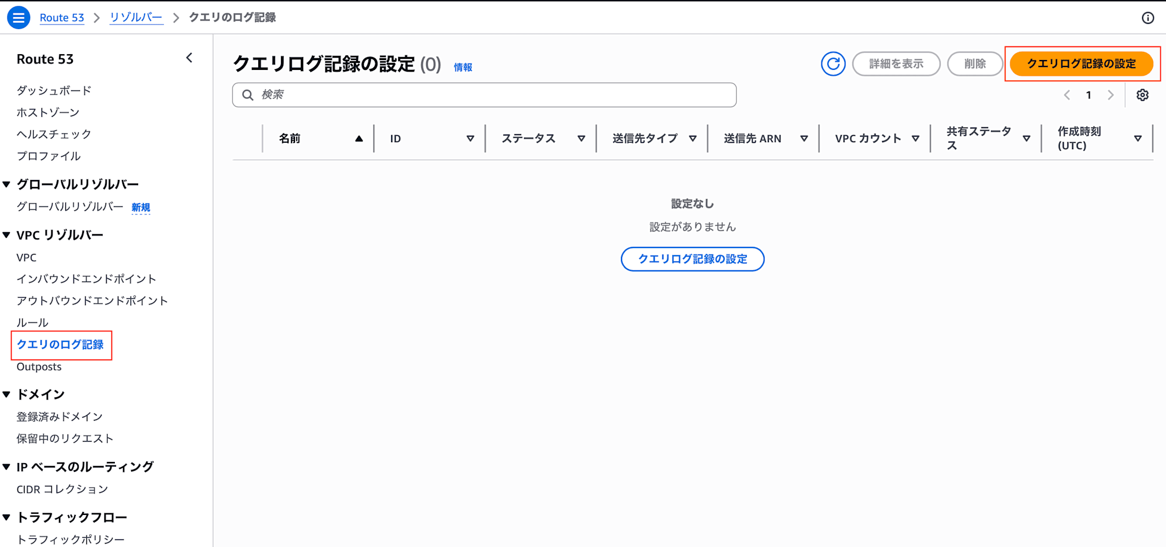Open the Route 53 breadcrumb link
Viewport: 1166px width, 547px height.
(62, 17)
